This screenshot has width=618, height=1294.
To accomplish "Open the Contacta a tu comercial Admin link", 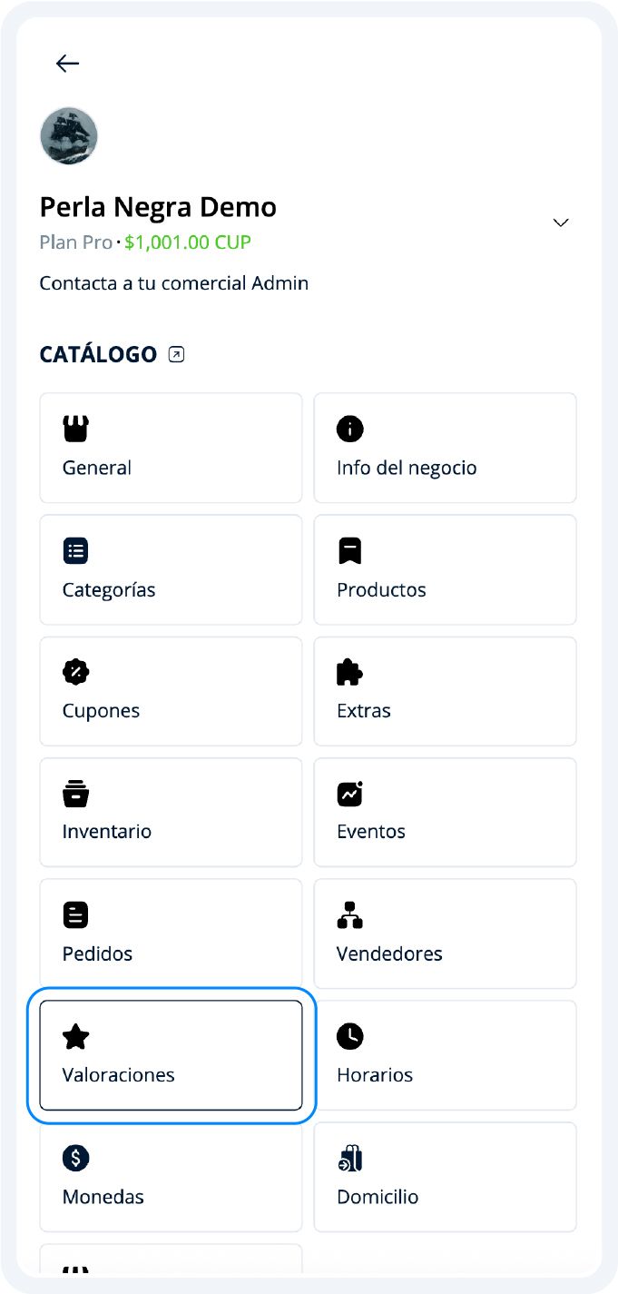I will (173, 282).
